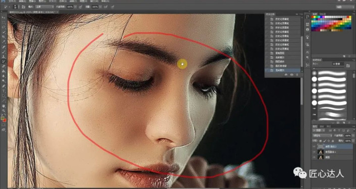Open the Clone Source panel icon in the strip
This screenshot has height=189, width=356.
pos(308,44)
